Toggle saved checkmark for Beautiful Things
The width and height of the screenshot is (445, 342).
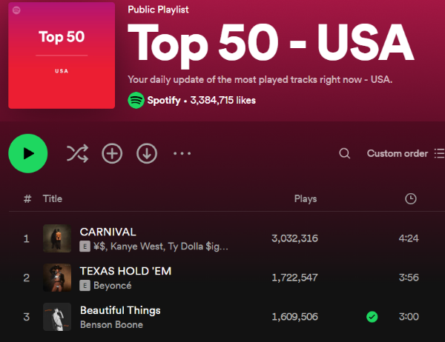372,317
